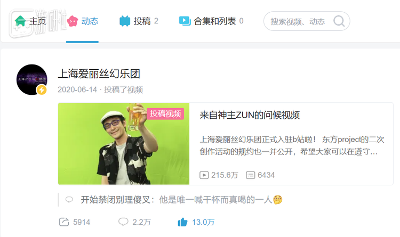400x237 pixels.
Task: Click the magnifier search icon
Action: pyautogui.click(x=339, y=21)
